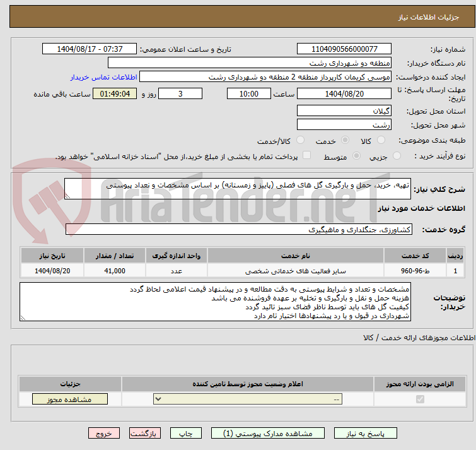This screenshot has width=476, height=450.
Task: Click the 'جزئیات اطلاعات نیاز' page title
Action: (428, 17)
